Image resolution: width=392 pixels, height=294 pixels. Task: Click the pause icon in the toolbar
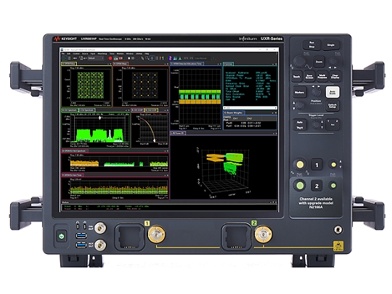[70, 58]
